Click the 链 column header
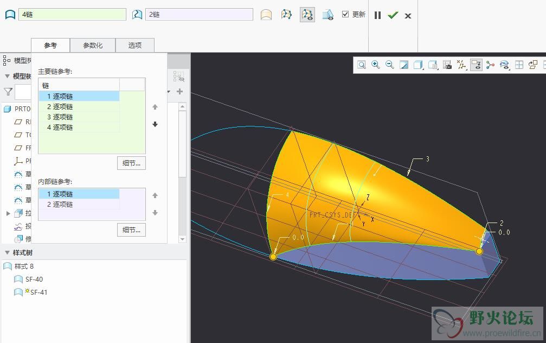 pos(79,85)
